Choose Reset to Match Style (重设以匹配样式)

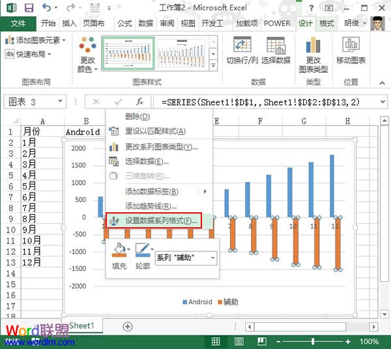pos(159,131)
